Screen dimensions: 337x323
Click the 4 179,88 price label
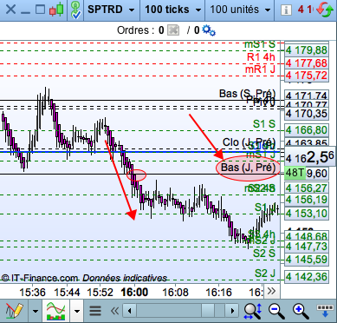pos(307,50)
